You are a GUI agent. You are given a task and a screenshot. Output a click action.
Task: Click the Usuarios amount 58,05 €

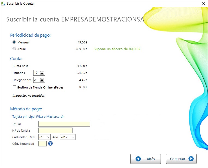pos(82,73)
